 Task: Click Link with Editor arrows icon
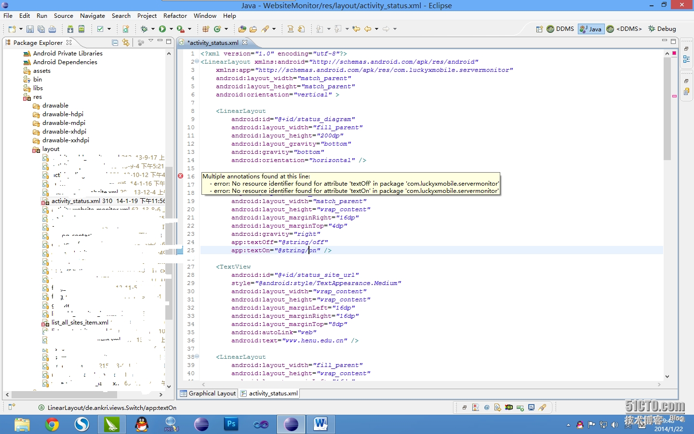click(126, 42)
